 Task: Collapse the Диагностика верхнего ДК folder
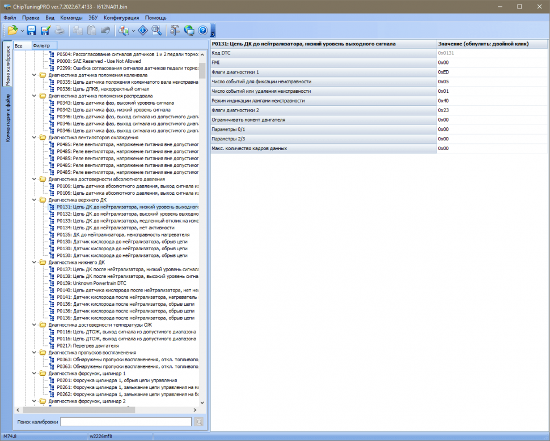[35, 200]
